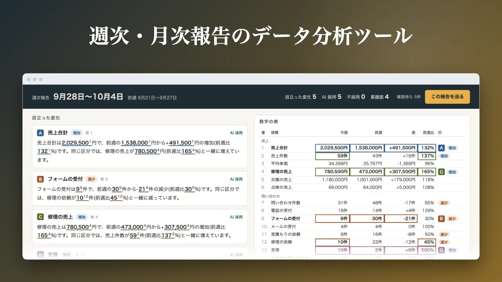
Task: Click the A marker in table row 1
Action: [441, 148]
